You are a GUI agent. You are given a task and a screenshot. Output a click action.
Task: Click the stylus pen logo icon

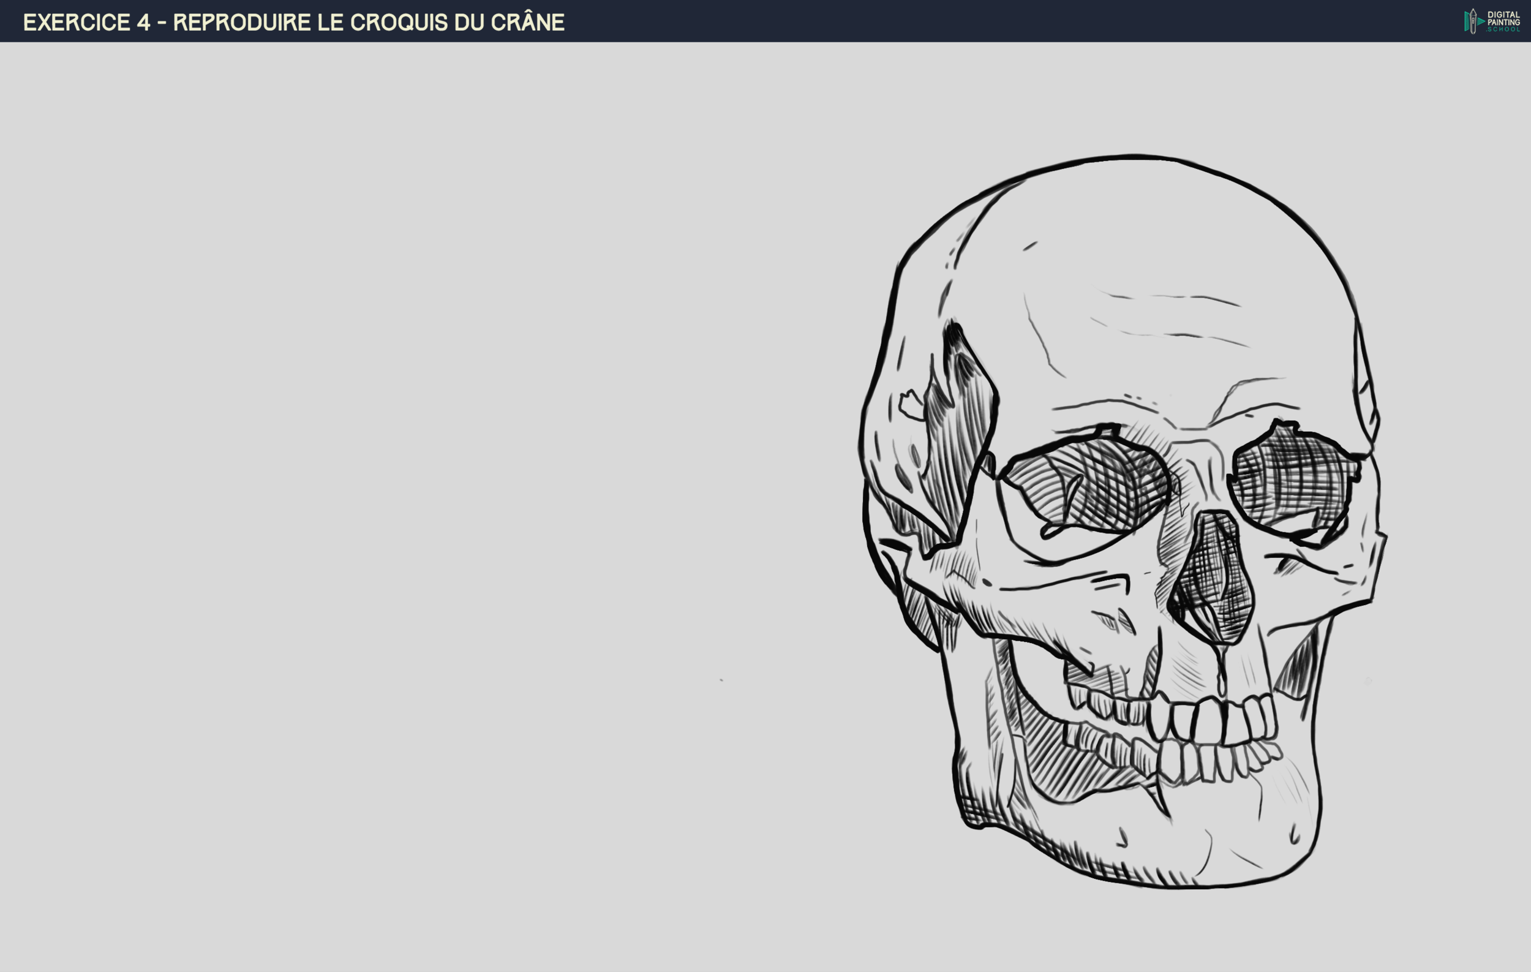click(1472, 21)
